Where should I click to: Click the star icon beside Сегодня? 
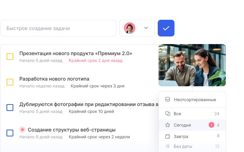(168, 125)
